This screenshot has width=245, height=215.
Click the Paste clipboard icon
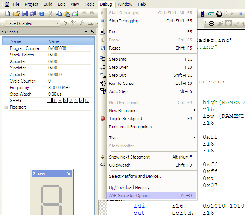(67, 14)
